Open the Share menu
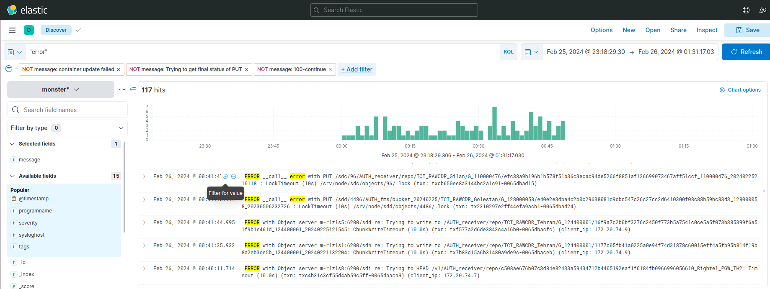This screenshot has height=289, width=770. pos(678,30)
